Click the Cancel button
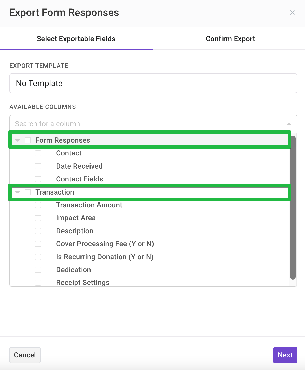Viewport: 305px width, 370px height. click(x=25, y=355)
